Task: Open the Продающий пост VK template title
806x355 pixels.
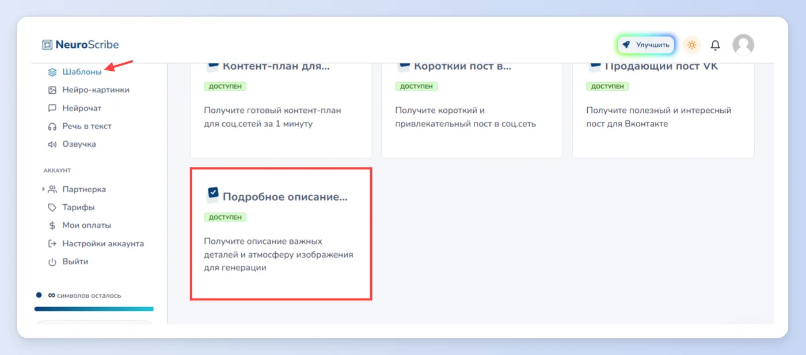Action: pos(661,66)
